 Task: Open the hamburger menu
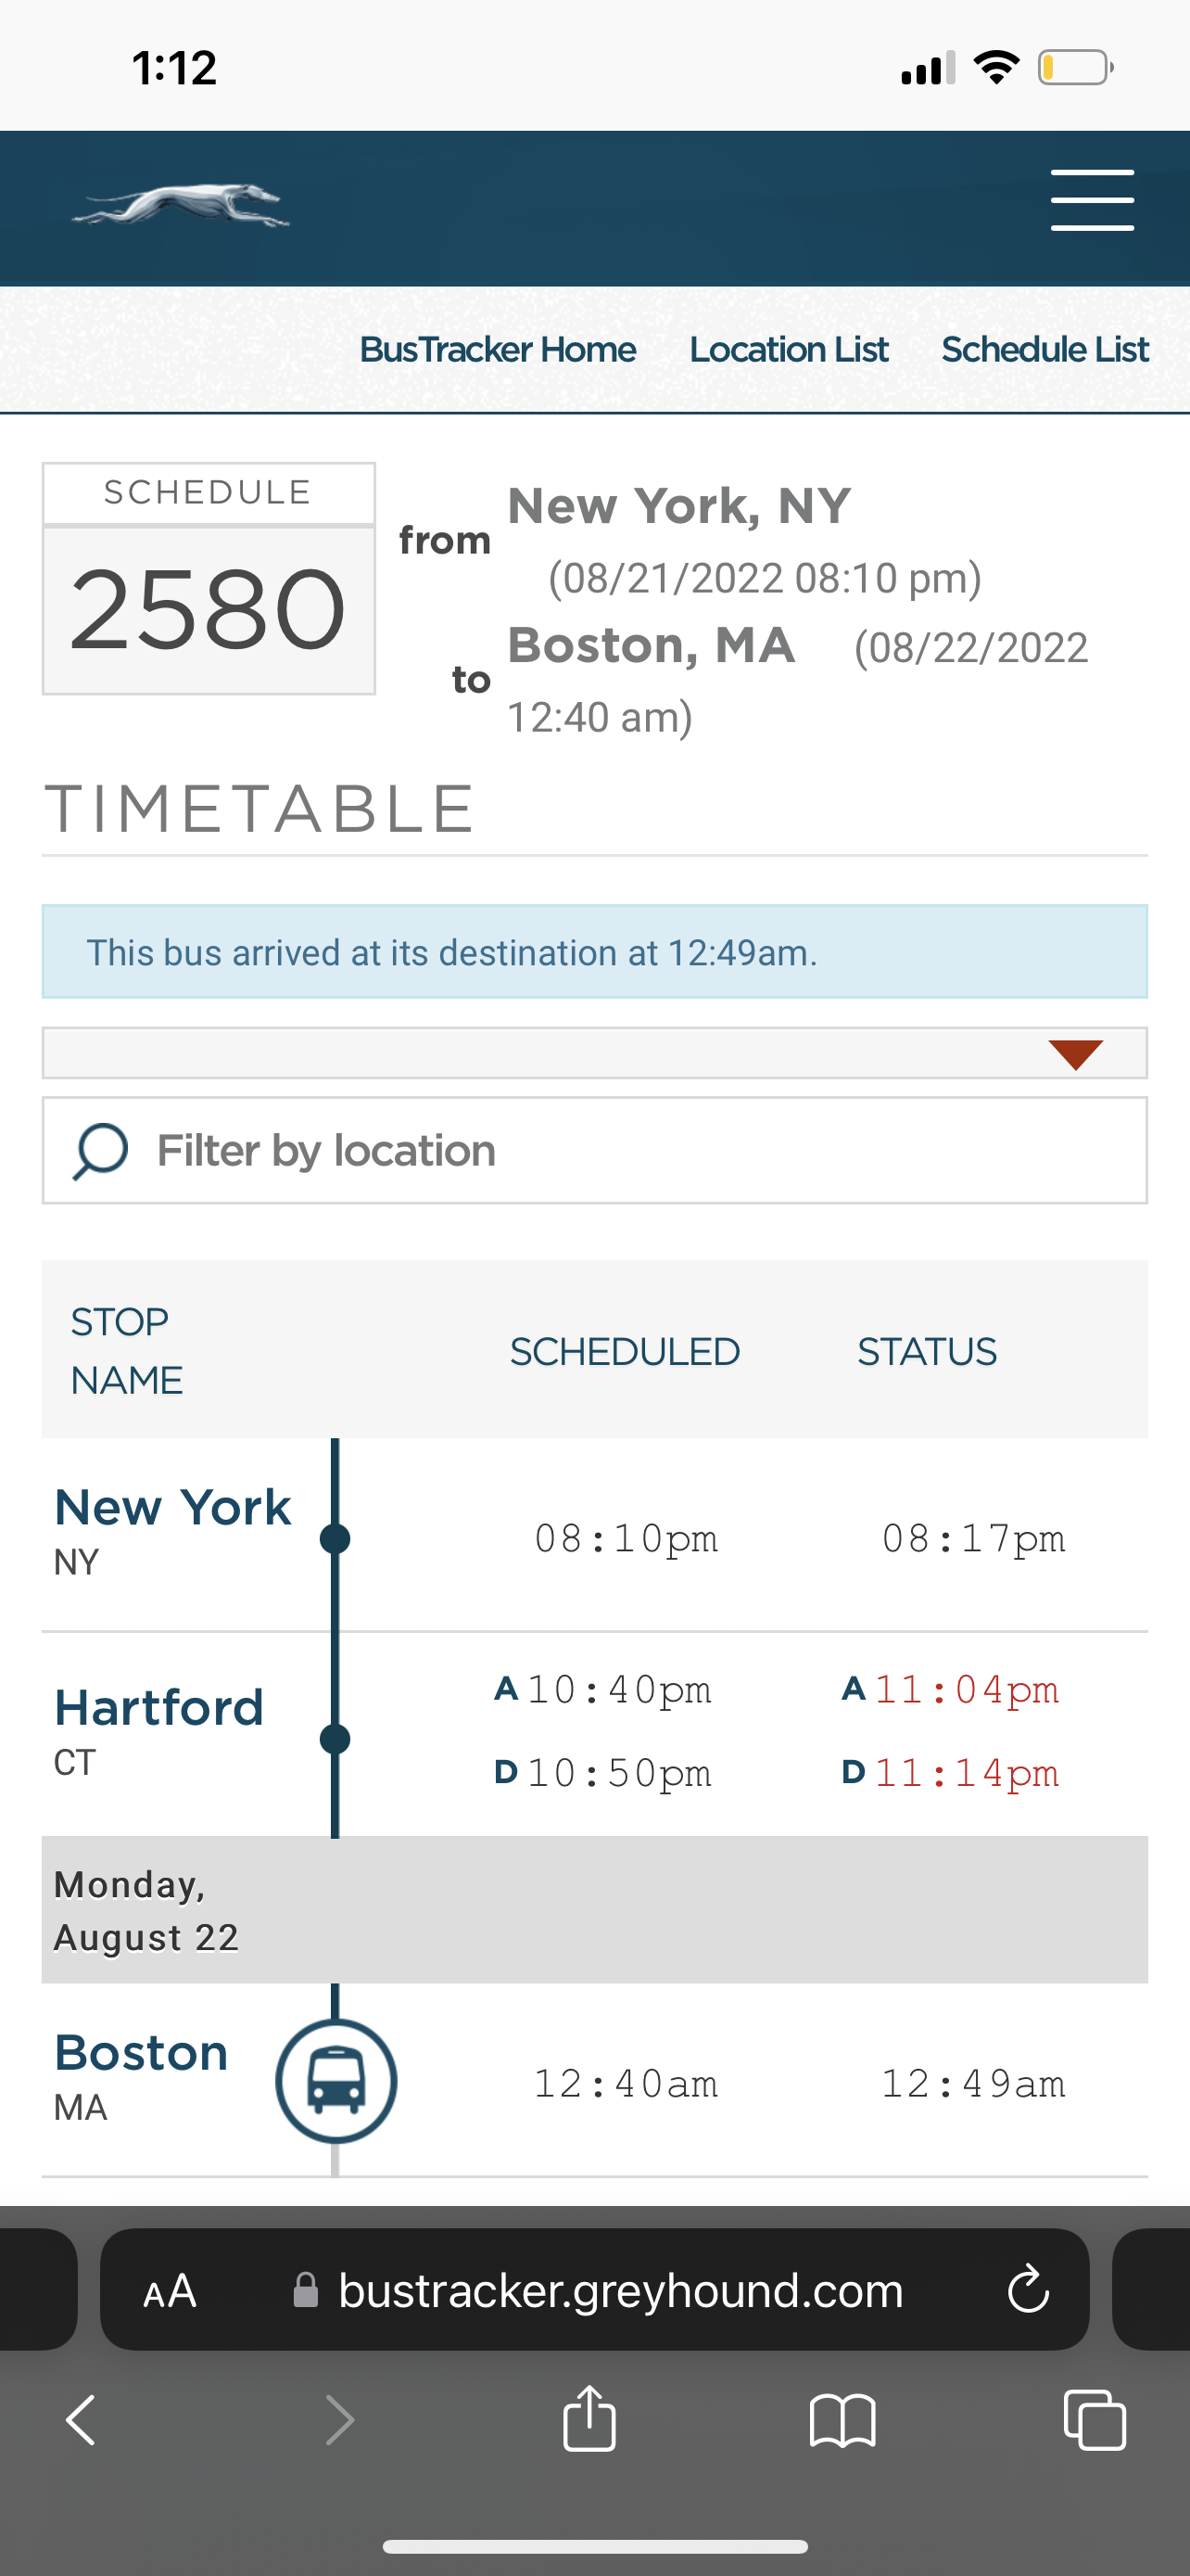[1091, 201]
